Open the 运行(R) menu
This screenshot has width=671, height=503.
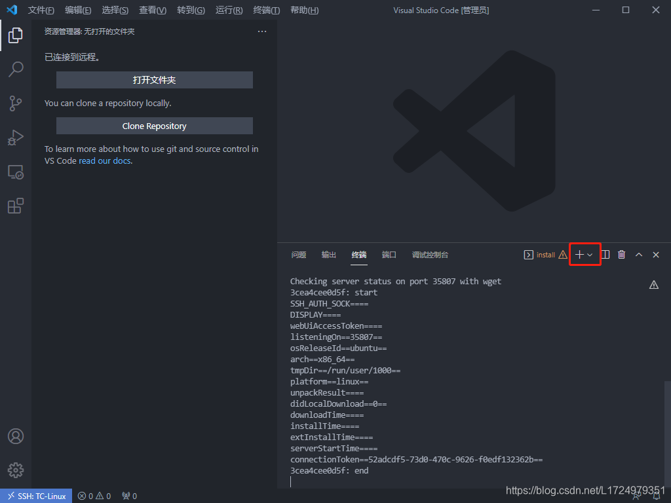point(229,10)
